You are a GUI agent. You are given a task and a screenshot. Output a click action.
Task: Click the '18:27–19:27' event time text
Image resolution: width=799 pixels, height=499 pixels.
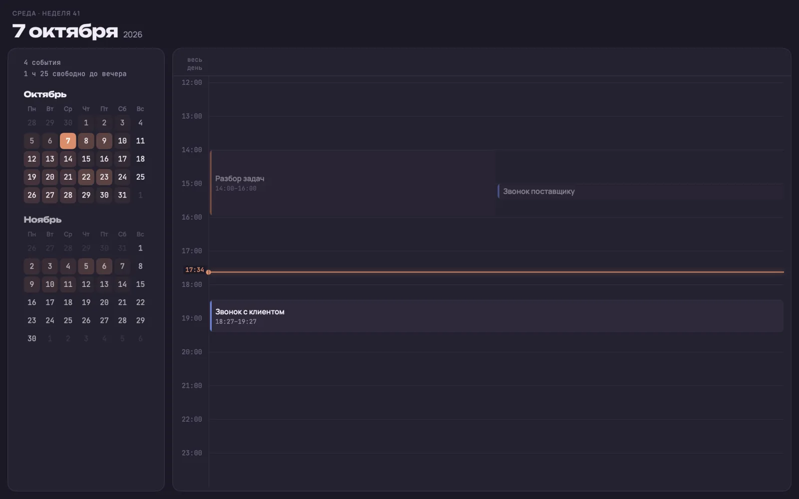point(236,322)
